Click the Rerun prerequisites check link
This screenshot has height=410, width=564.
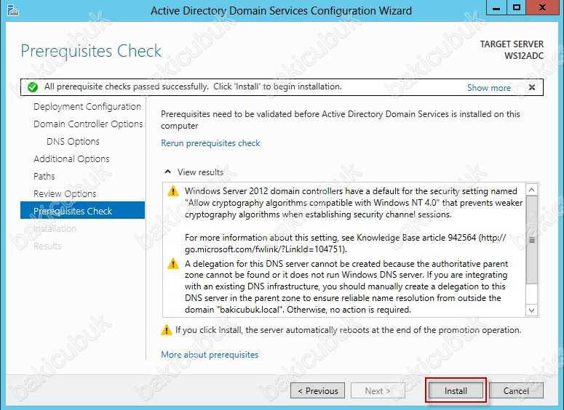pyautogui.click(x=210, y=143)
